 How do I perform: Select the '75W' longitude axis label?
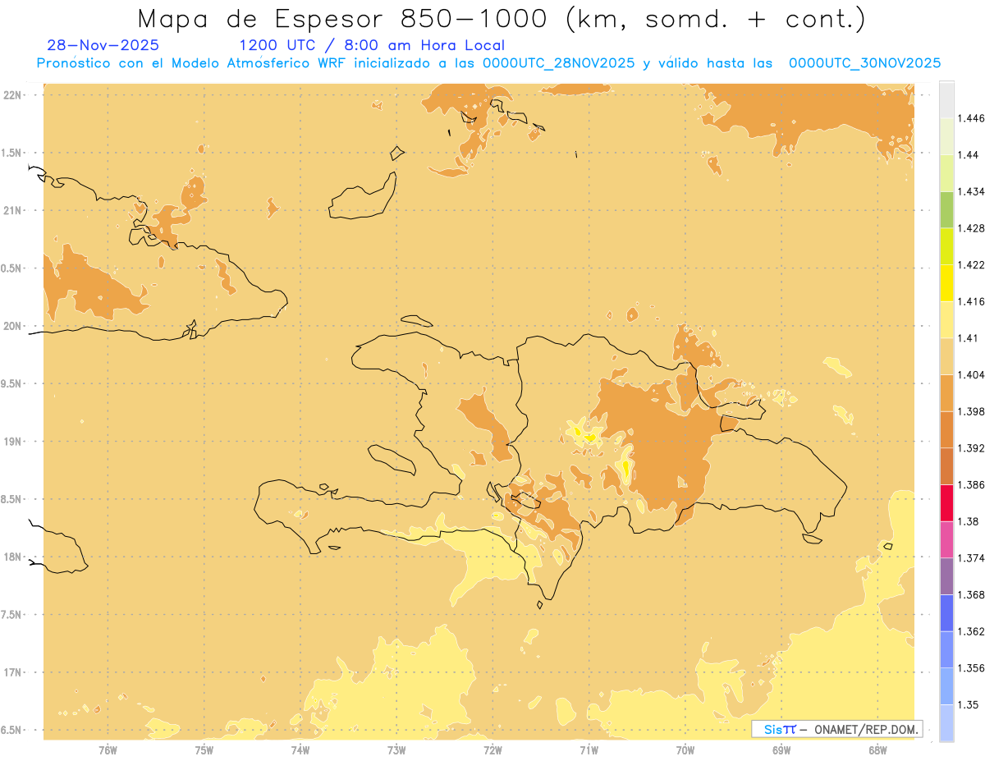point(204,750)
